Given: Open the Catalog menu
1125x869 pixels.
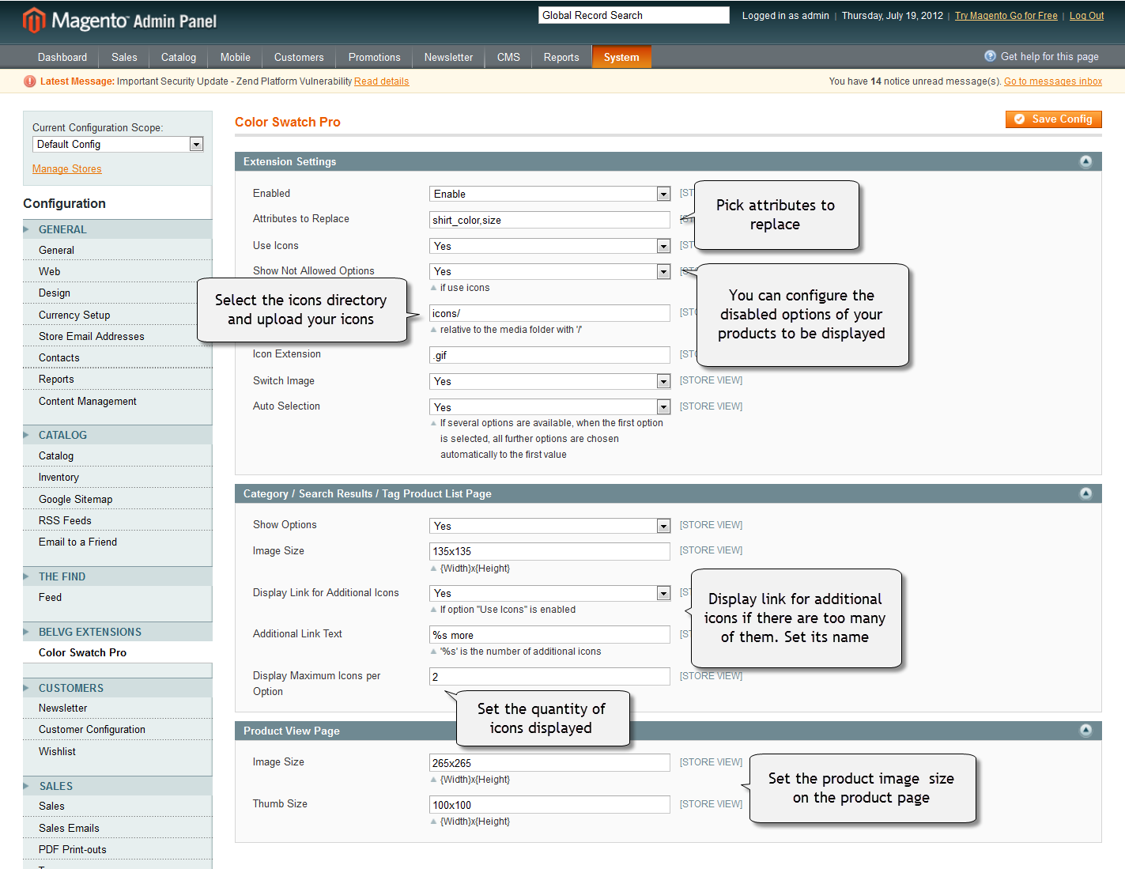Looking at the screenshot, I should [x=179, y=57].
